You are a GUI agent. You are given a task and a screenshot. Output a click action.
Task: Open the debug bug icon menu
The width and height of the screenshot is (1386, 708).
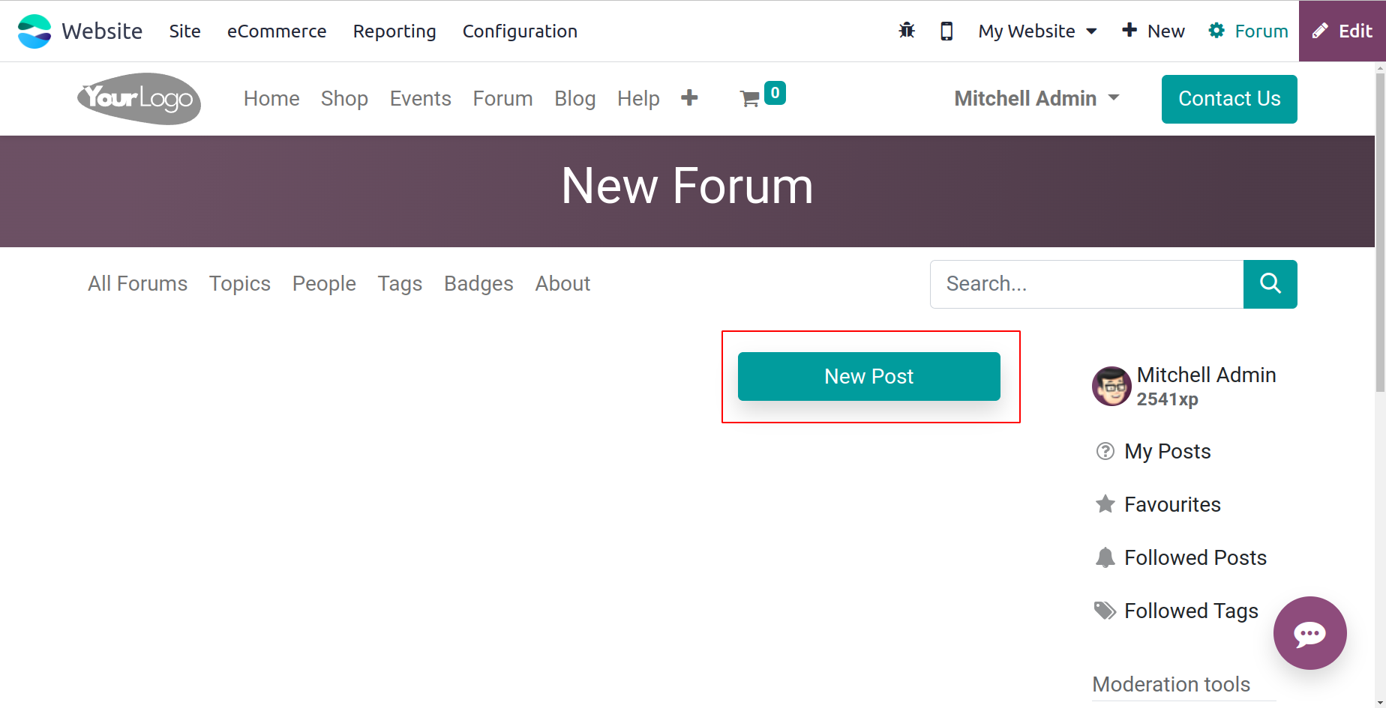[907, 31]
